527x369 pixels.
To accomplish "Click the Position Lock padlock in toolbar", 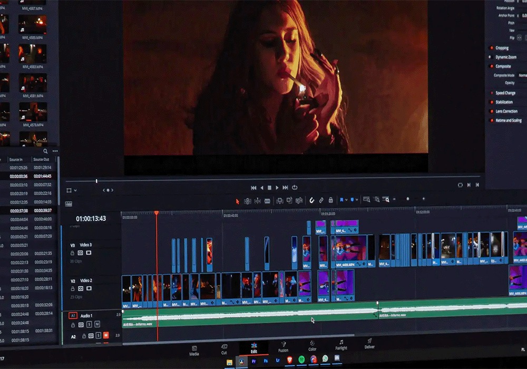I will [x=331, y=200].
